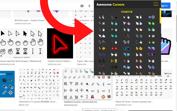The width and height of the screenshot is (177, 111).
Task: Choose the teal water splash cursor pack
Action: point(127,55)
